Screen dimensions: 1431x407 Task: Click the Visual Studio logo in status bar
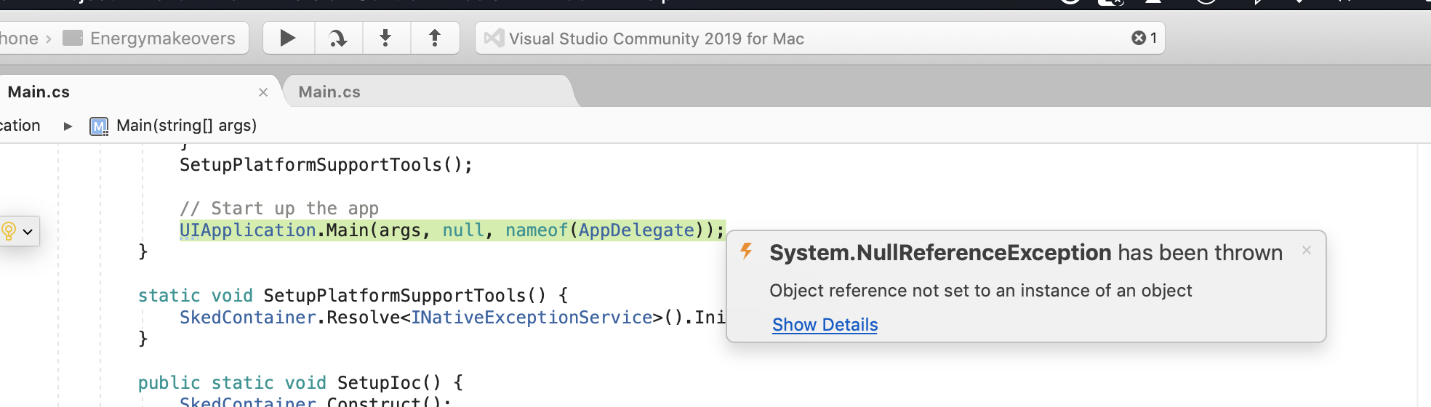tap(494, 38)
